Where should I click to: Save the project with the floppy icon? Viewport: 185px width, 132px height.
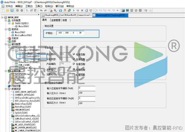[x=12, y=10]
